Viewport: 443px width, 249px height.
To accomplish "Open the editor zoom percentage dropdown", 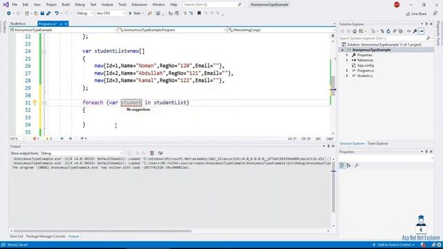I will click(17, 138).
